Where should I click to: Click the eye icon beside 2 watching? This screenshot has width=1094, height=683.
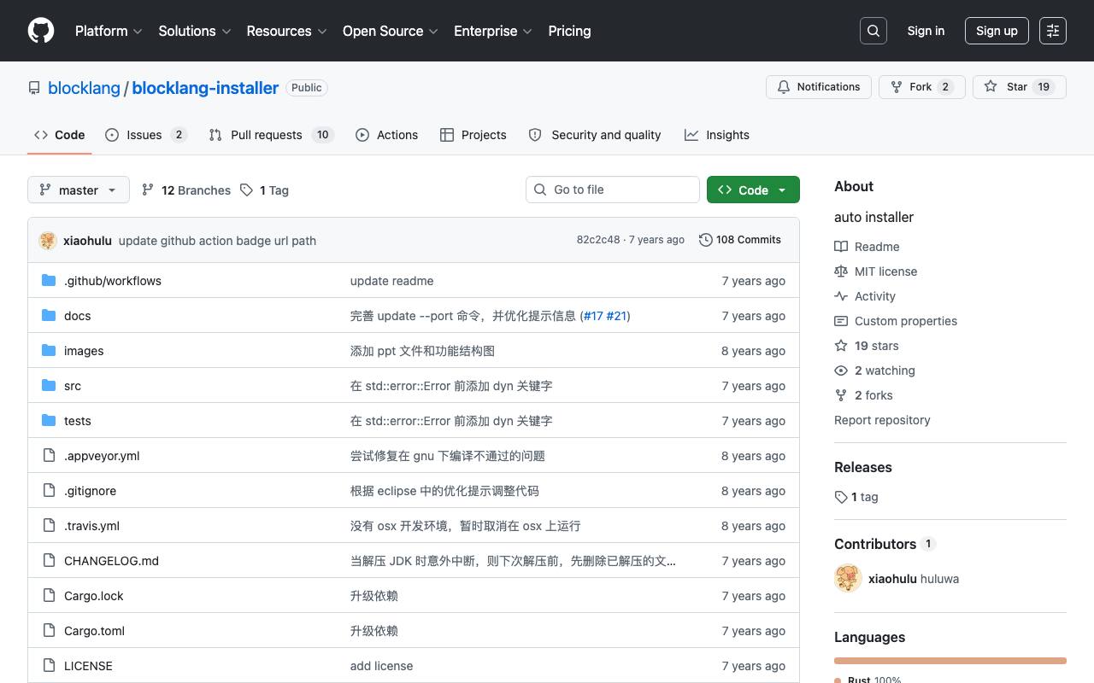pos(841,371)
